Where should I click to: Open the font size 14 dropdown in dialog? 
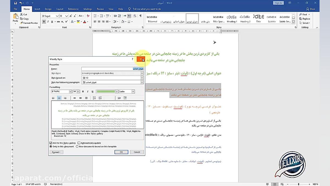(78, 91)
